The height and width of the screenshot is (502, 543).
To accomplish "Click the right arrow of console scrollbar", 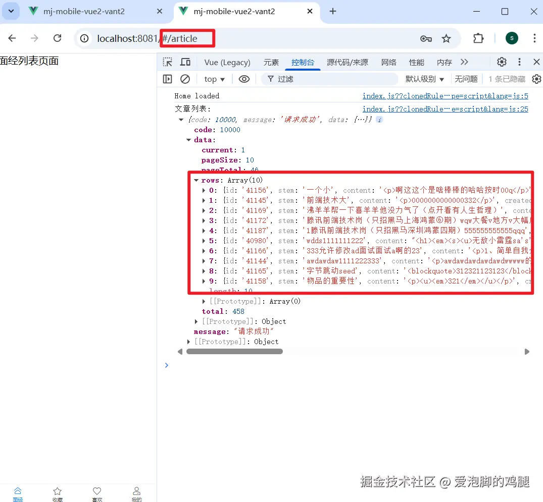I will [x=527, y=352].
